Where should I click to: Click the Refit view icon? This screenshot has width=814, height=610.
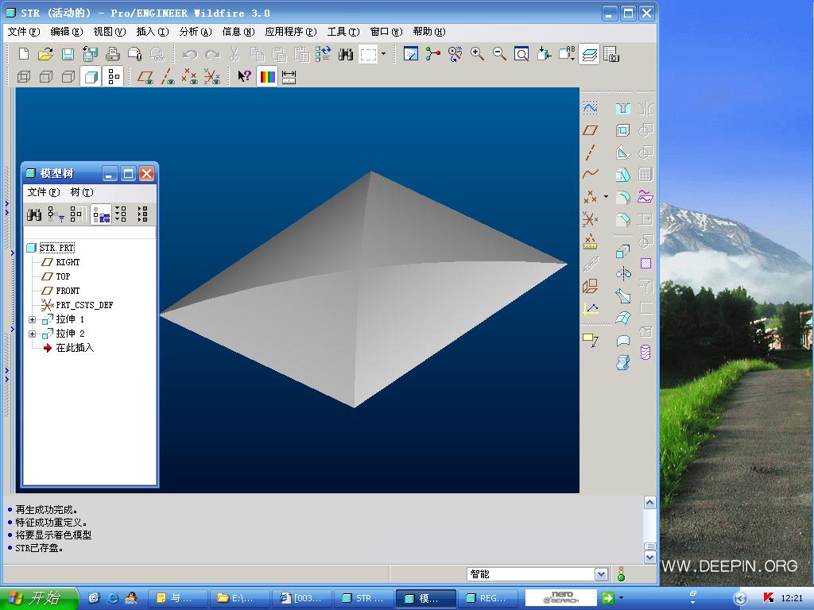click(521, 54)
